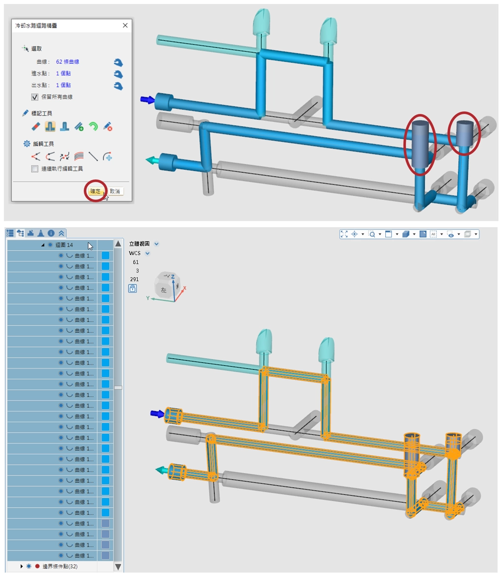The width and height of the screenshot is (501, 576).
Task: Click the add-line marking tool with green plus
Action: click(x=79, y=127)
